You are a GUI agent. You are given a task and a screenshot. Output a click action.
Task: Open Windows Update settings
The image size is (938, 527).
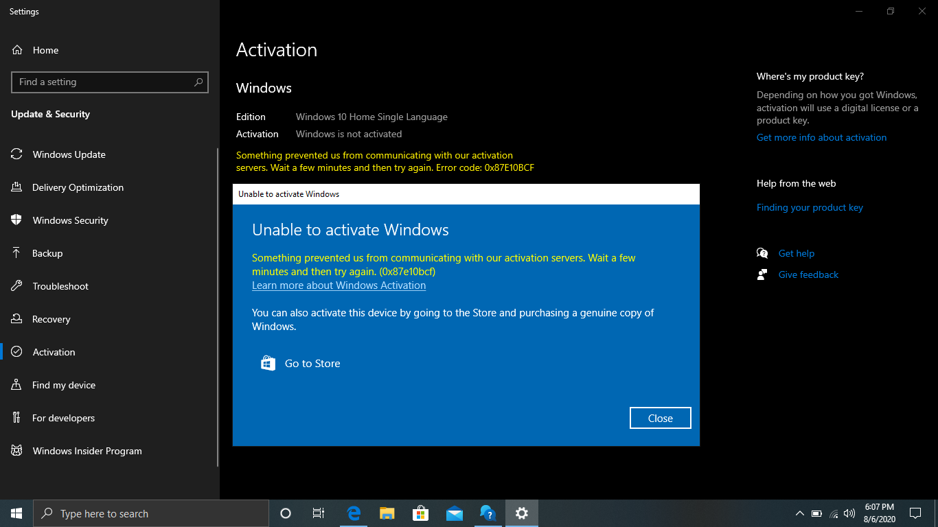point(110,154)
